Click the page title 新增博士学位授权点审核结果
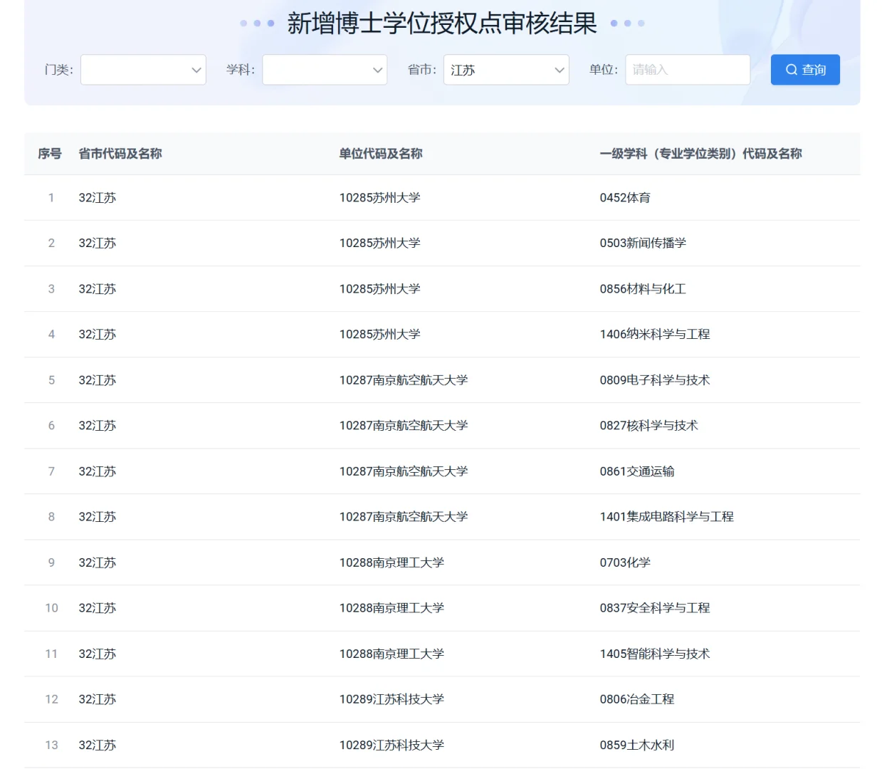Screen dimensions: 882x769 click(442, 23)
